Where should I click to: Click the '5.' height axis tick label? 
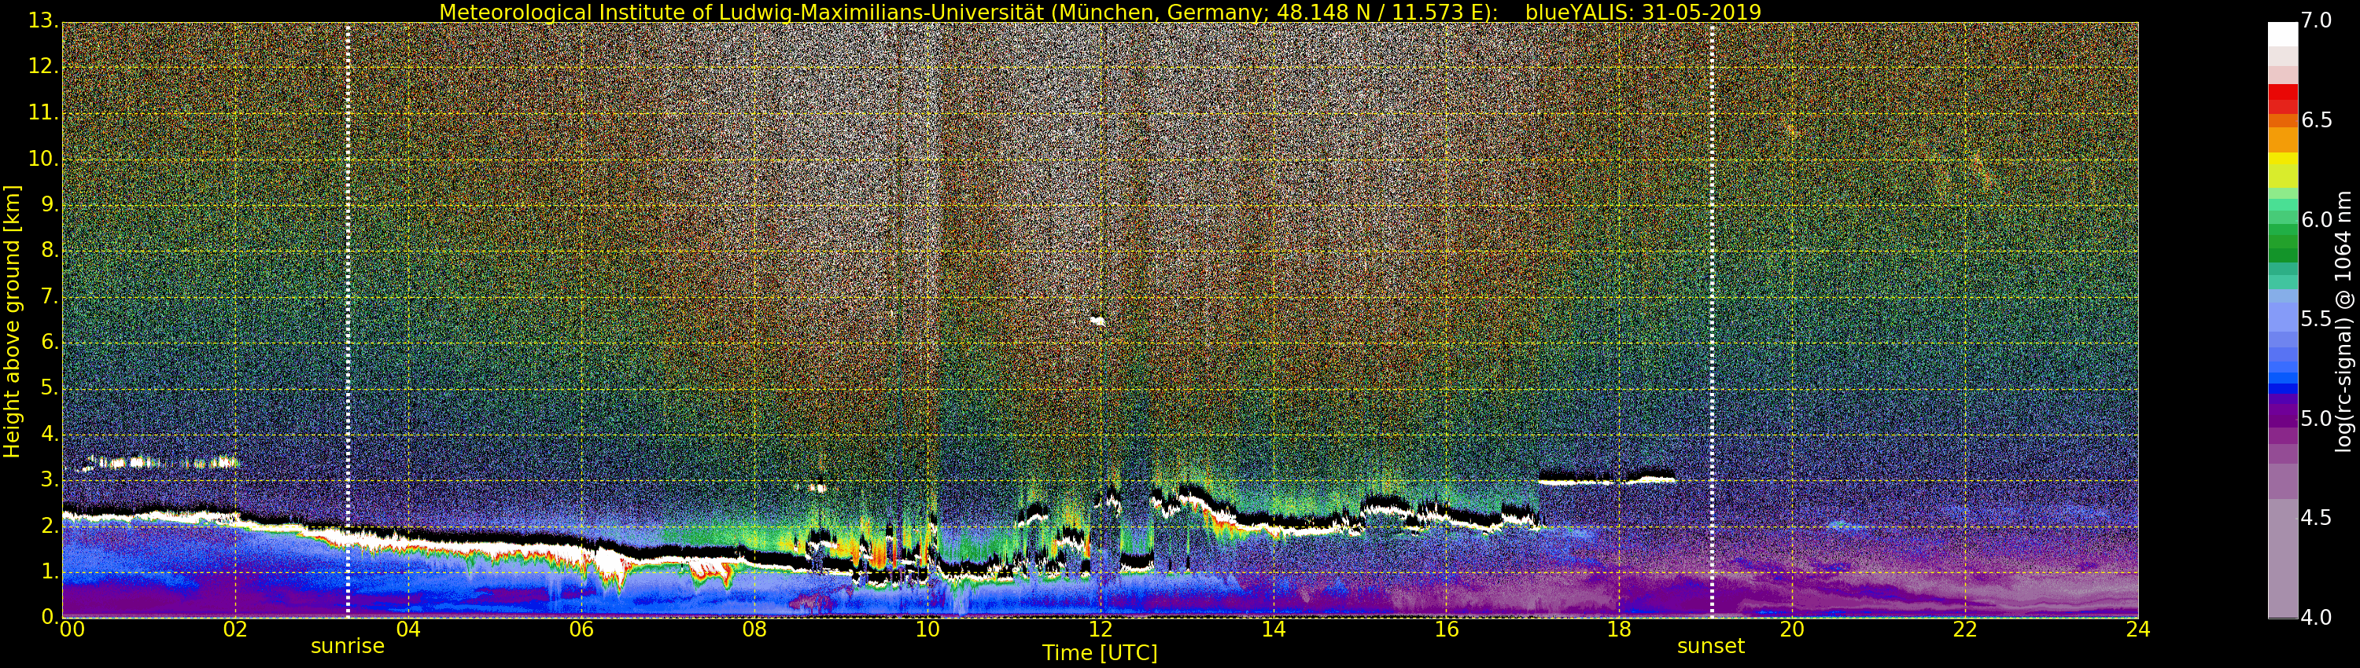pos(50,388)
